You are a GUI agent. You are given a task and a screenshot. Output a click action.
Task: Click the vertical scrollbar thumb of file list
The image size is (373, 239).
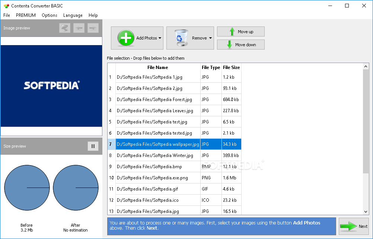coord(366,121)
